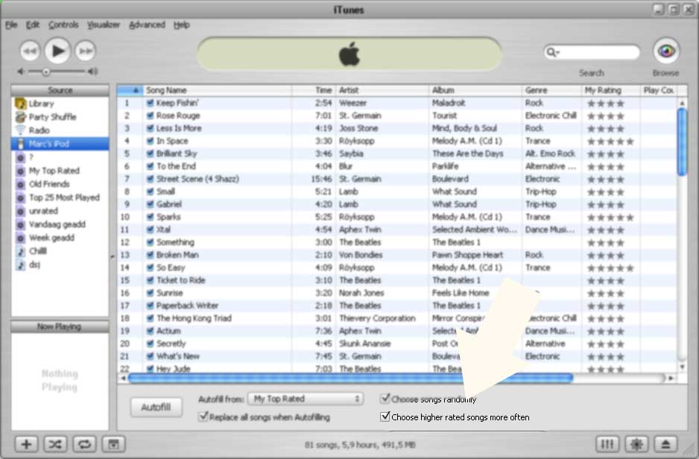
Task: Toggle Replace all songs when Autofilling
Action: [203, 417]
